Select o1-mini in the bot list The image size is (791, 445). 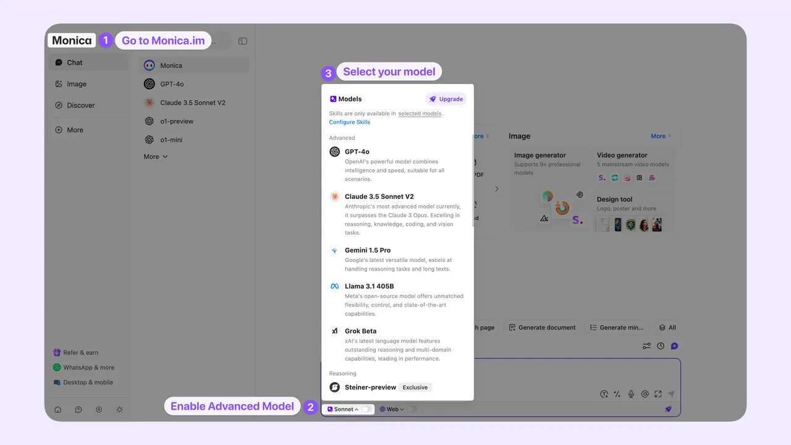[194, 140]
